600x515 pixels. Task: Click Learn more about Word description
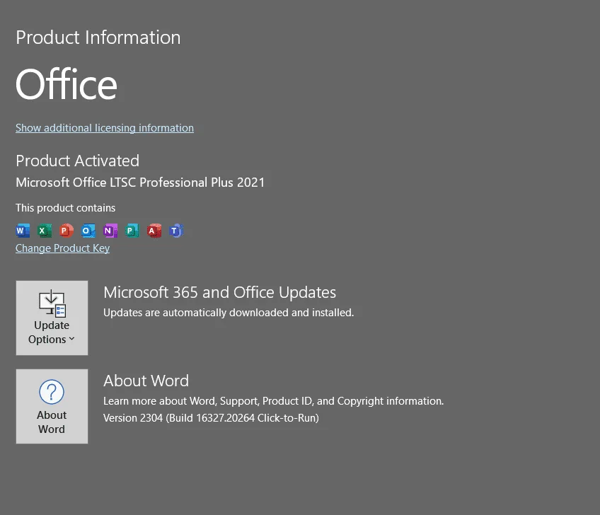point(273,401)
